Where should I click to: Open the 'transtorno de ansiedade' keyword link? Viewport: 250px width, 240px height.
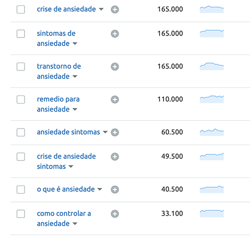pyautogui.click(x=59, y=71)
